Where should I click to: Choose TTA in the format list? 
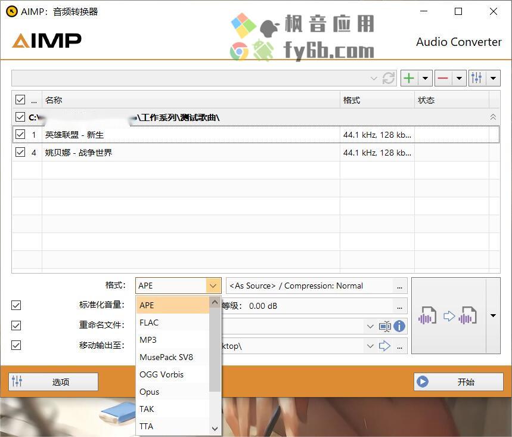tap(172, 426)
